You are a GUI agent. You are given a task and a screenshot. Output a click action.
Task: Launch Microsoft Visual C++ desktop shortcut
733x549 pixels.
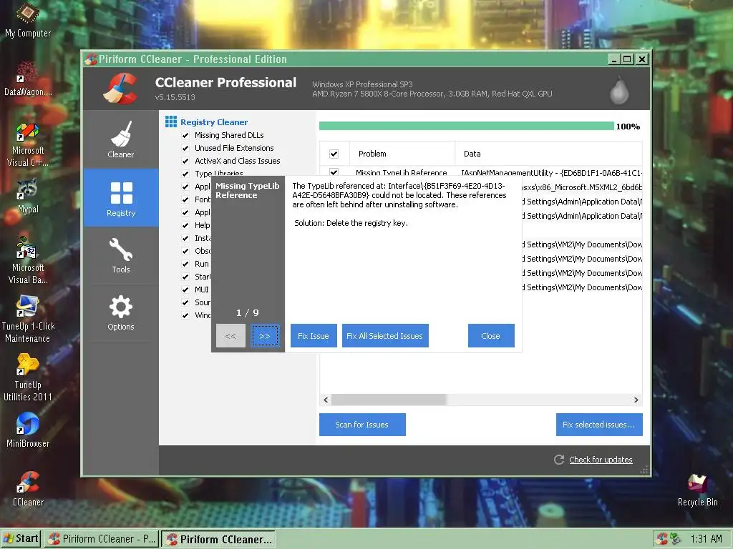(x=28, y=144)
